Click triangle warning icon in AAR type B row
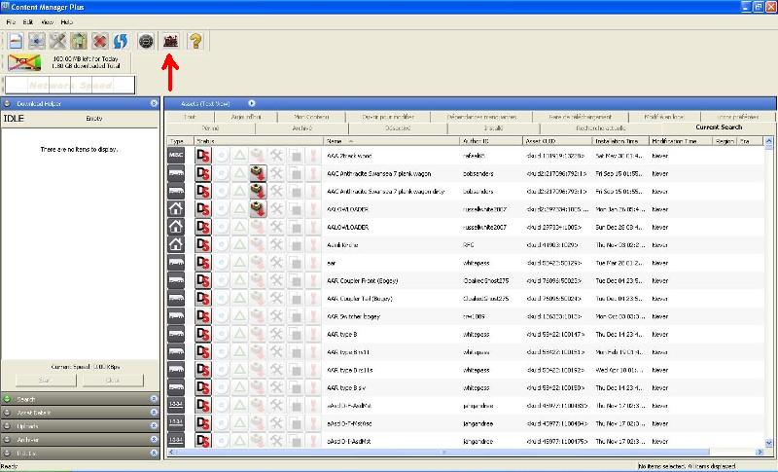 point(239,334)
